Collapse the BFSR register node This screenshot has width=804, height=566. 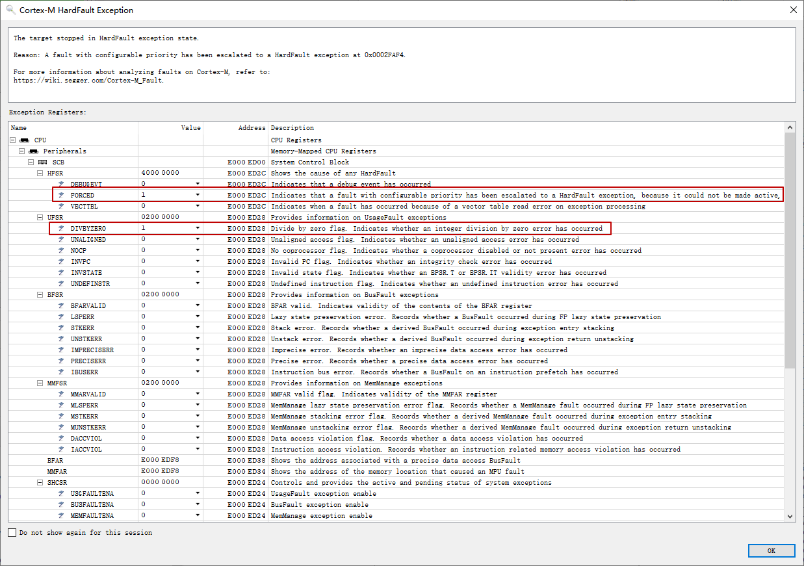(x=40, y=294)
